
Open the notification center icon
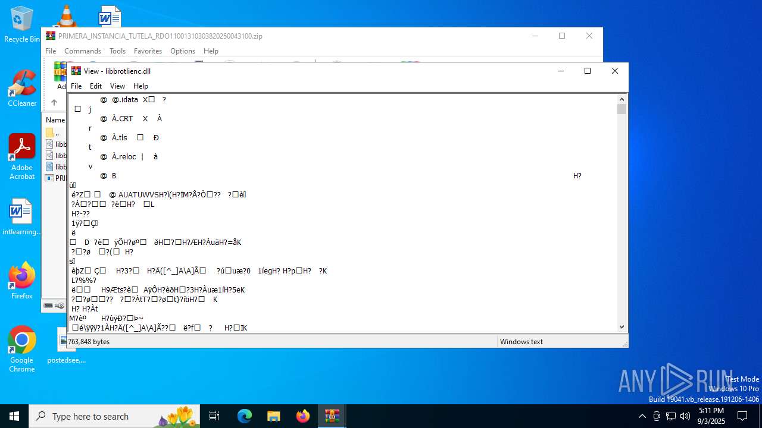click(742, 416)
